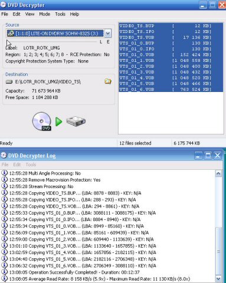Click info icon beside Average Read Rate entry
The image size is (226, 283).
pos(4,279)
